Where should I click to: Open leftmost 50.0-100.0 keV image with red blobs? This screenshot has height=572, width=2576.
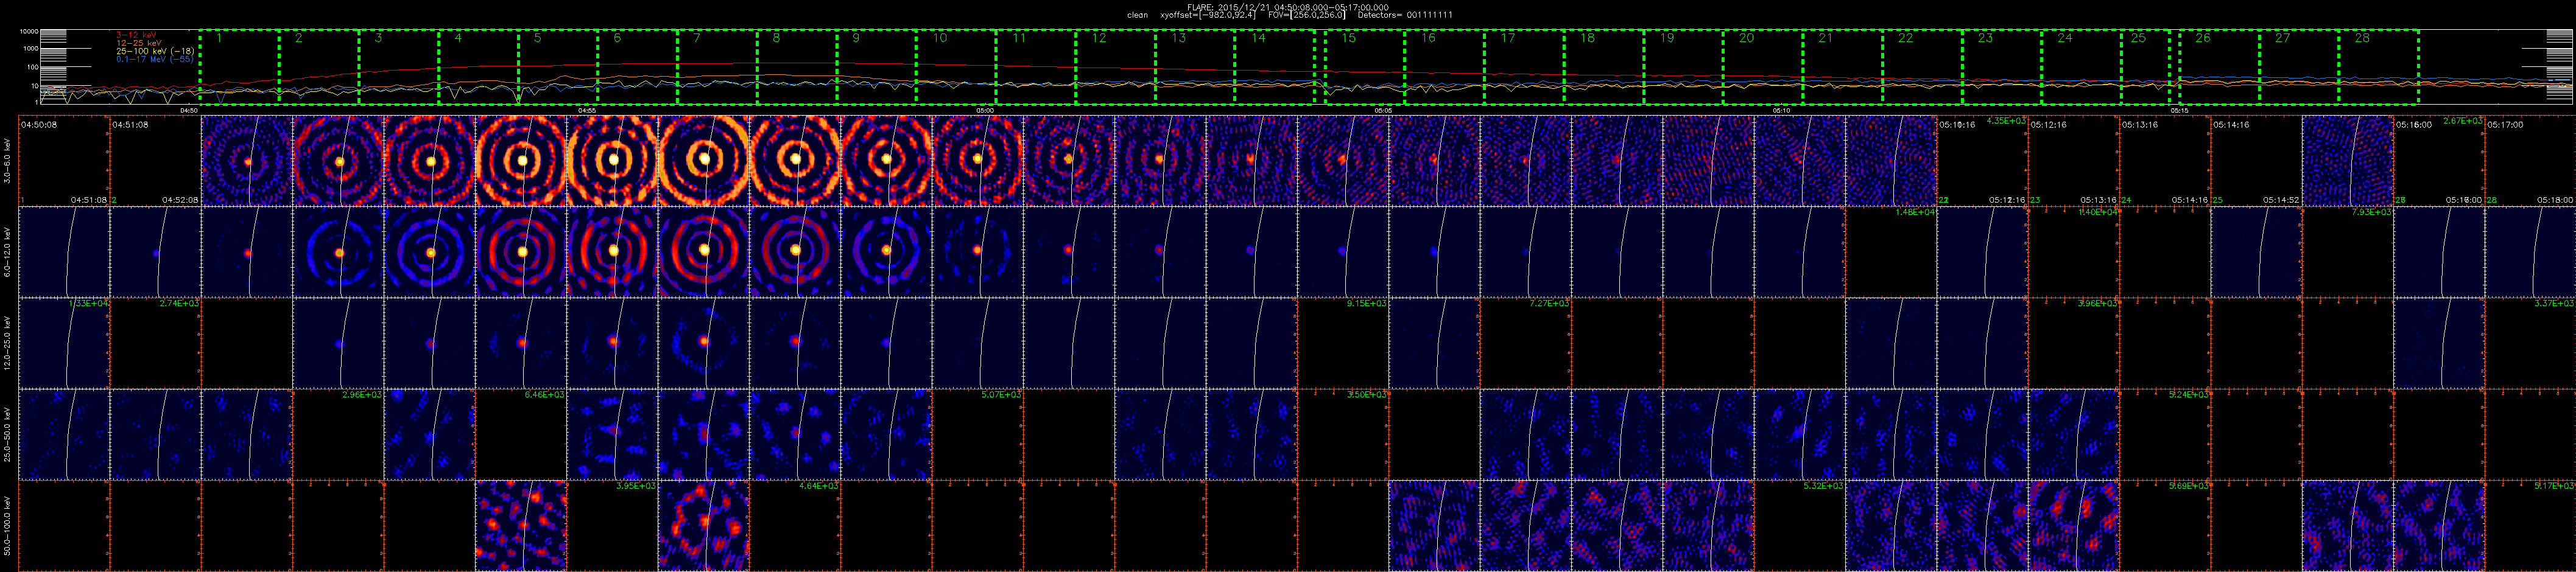click(521, 526)
